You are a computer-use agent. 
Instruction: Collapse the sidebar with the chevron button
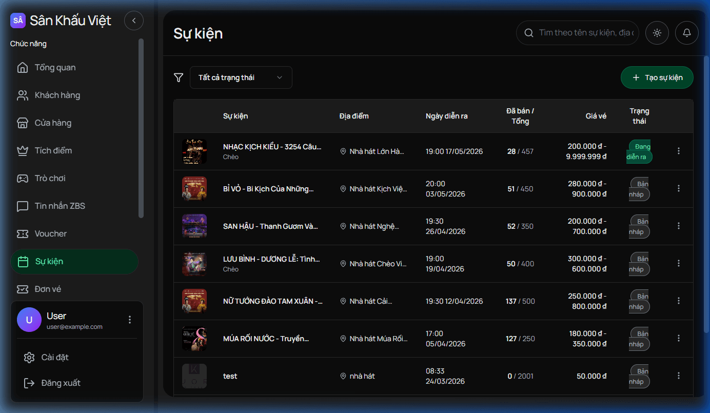coord(134,21)
